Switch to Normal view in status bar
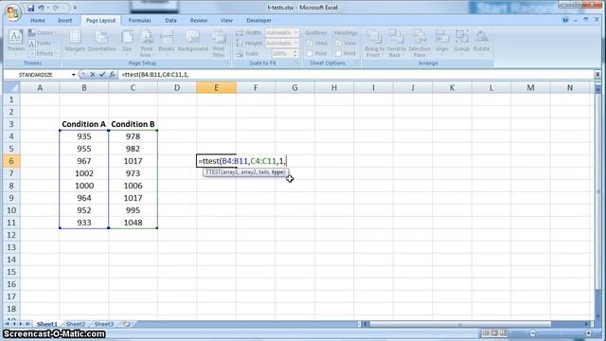 [x=486, y=332]
